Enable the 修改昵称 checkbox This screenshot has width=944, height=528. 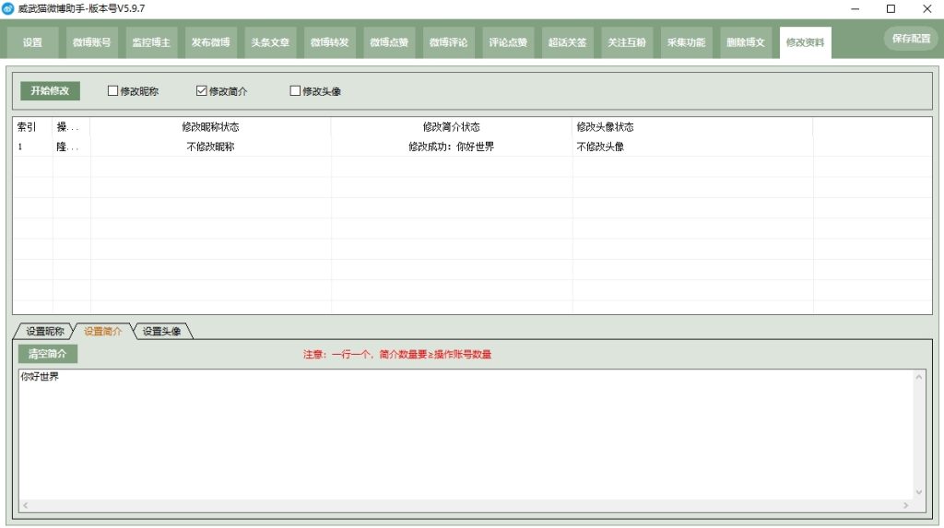[x=113, y=91]
